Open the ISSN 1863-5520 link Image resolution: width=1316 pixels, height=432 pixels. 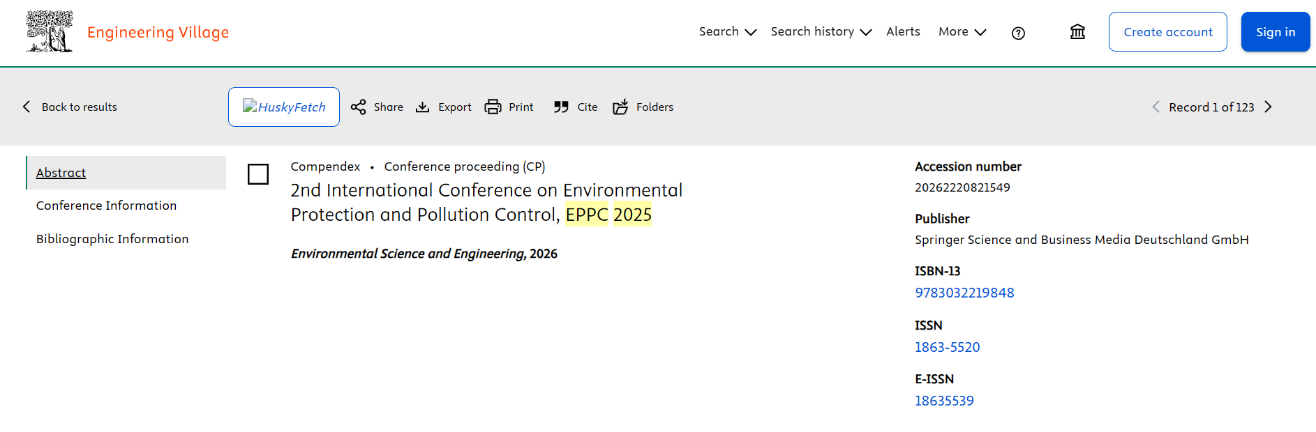(x=948, y=347)
